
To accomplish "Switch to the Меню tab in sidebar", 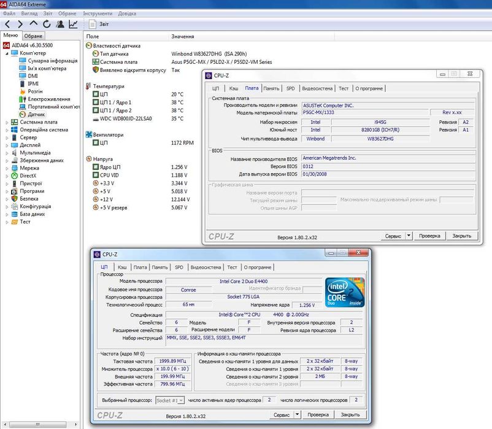I will pos(10,36).
